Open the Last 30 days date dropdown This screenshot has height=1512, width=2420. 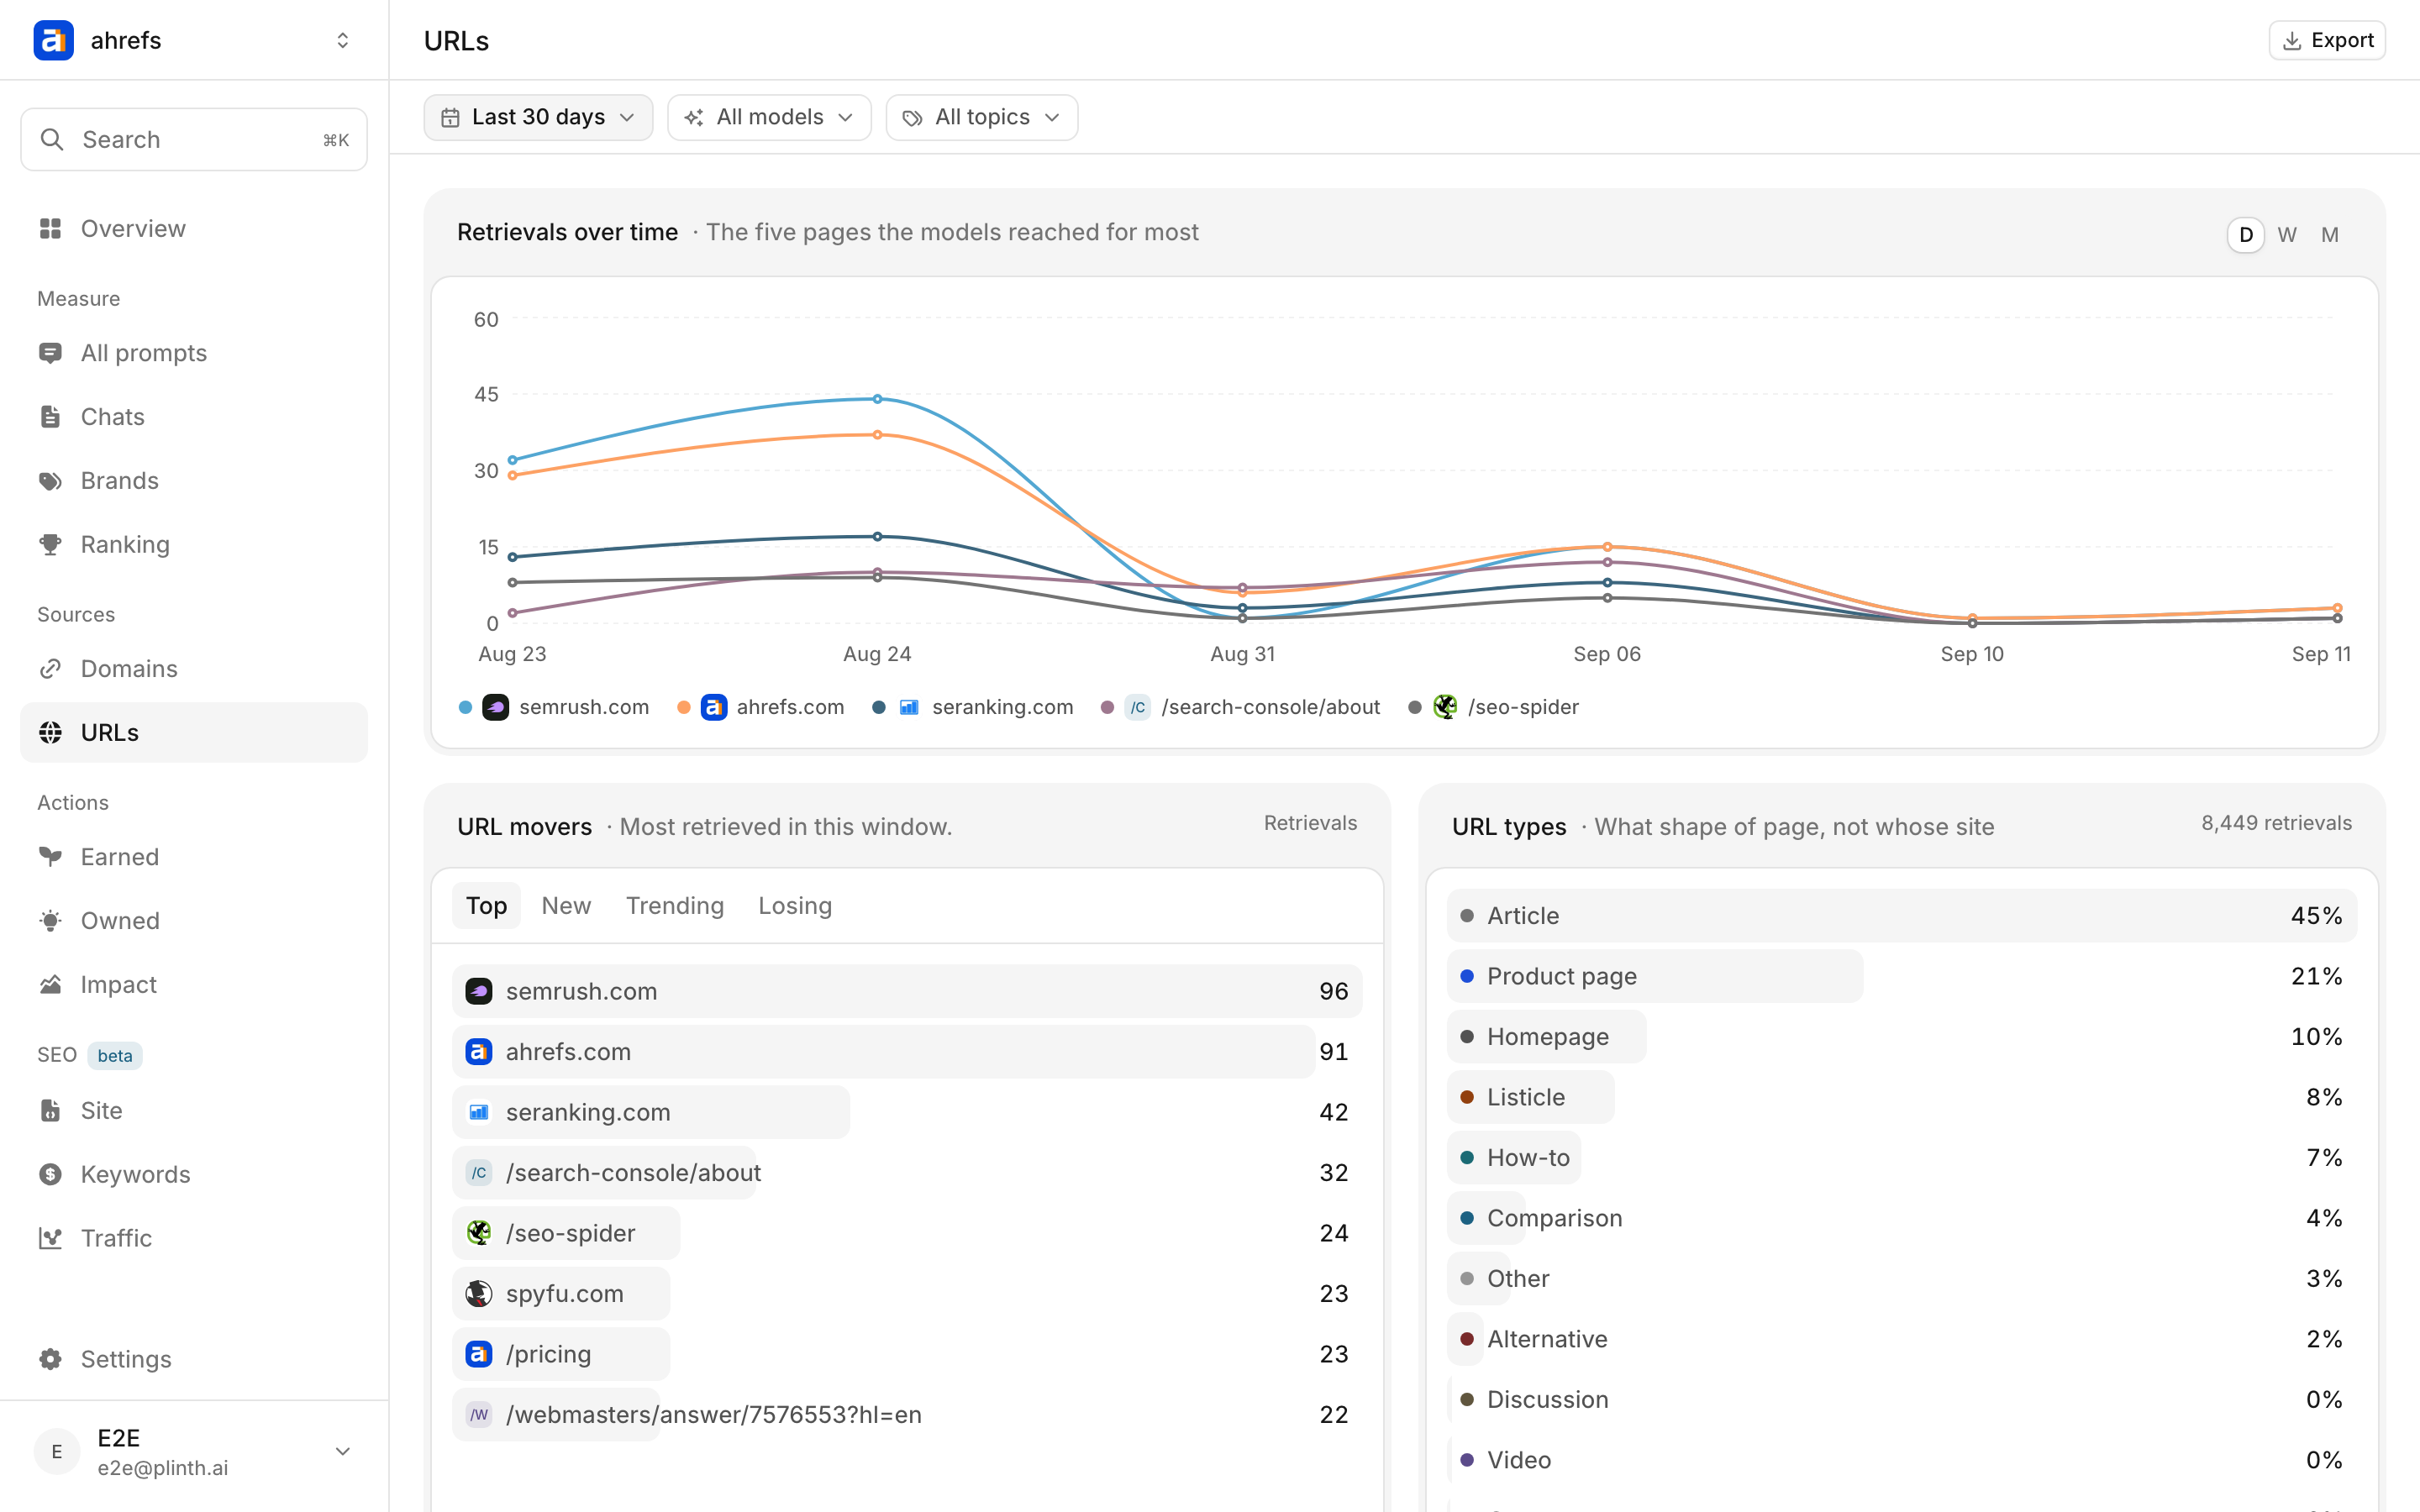click(538, 118)
